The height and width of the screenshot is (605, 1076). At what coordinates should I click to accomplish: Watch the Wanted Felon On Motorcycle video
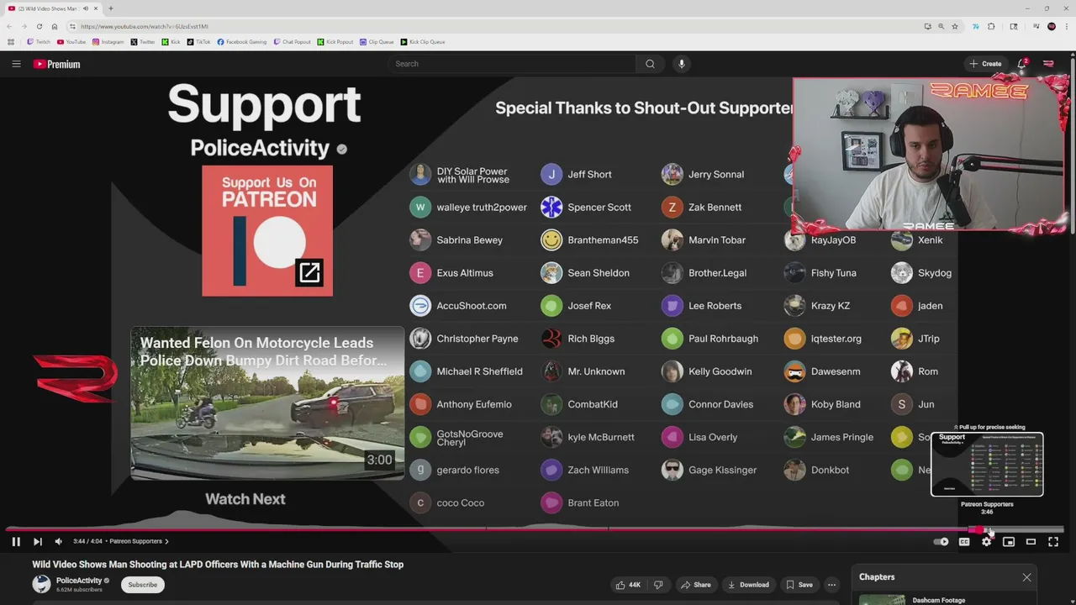point(267,404)
